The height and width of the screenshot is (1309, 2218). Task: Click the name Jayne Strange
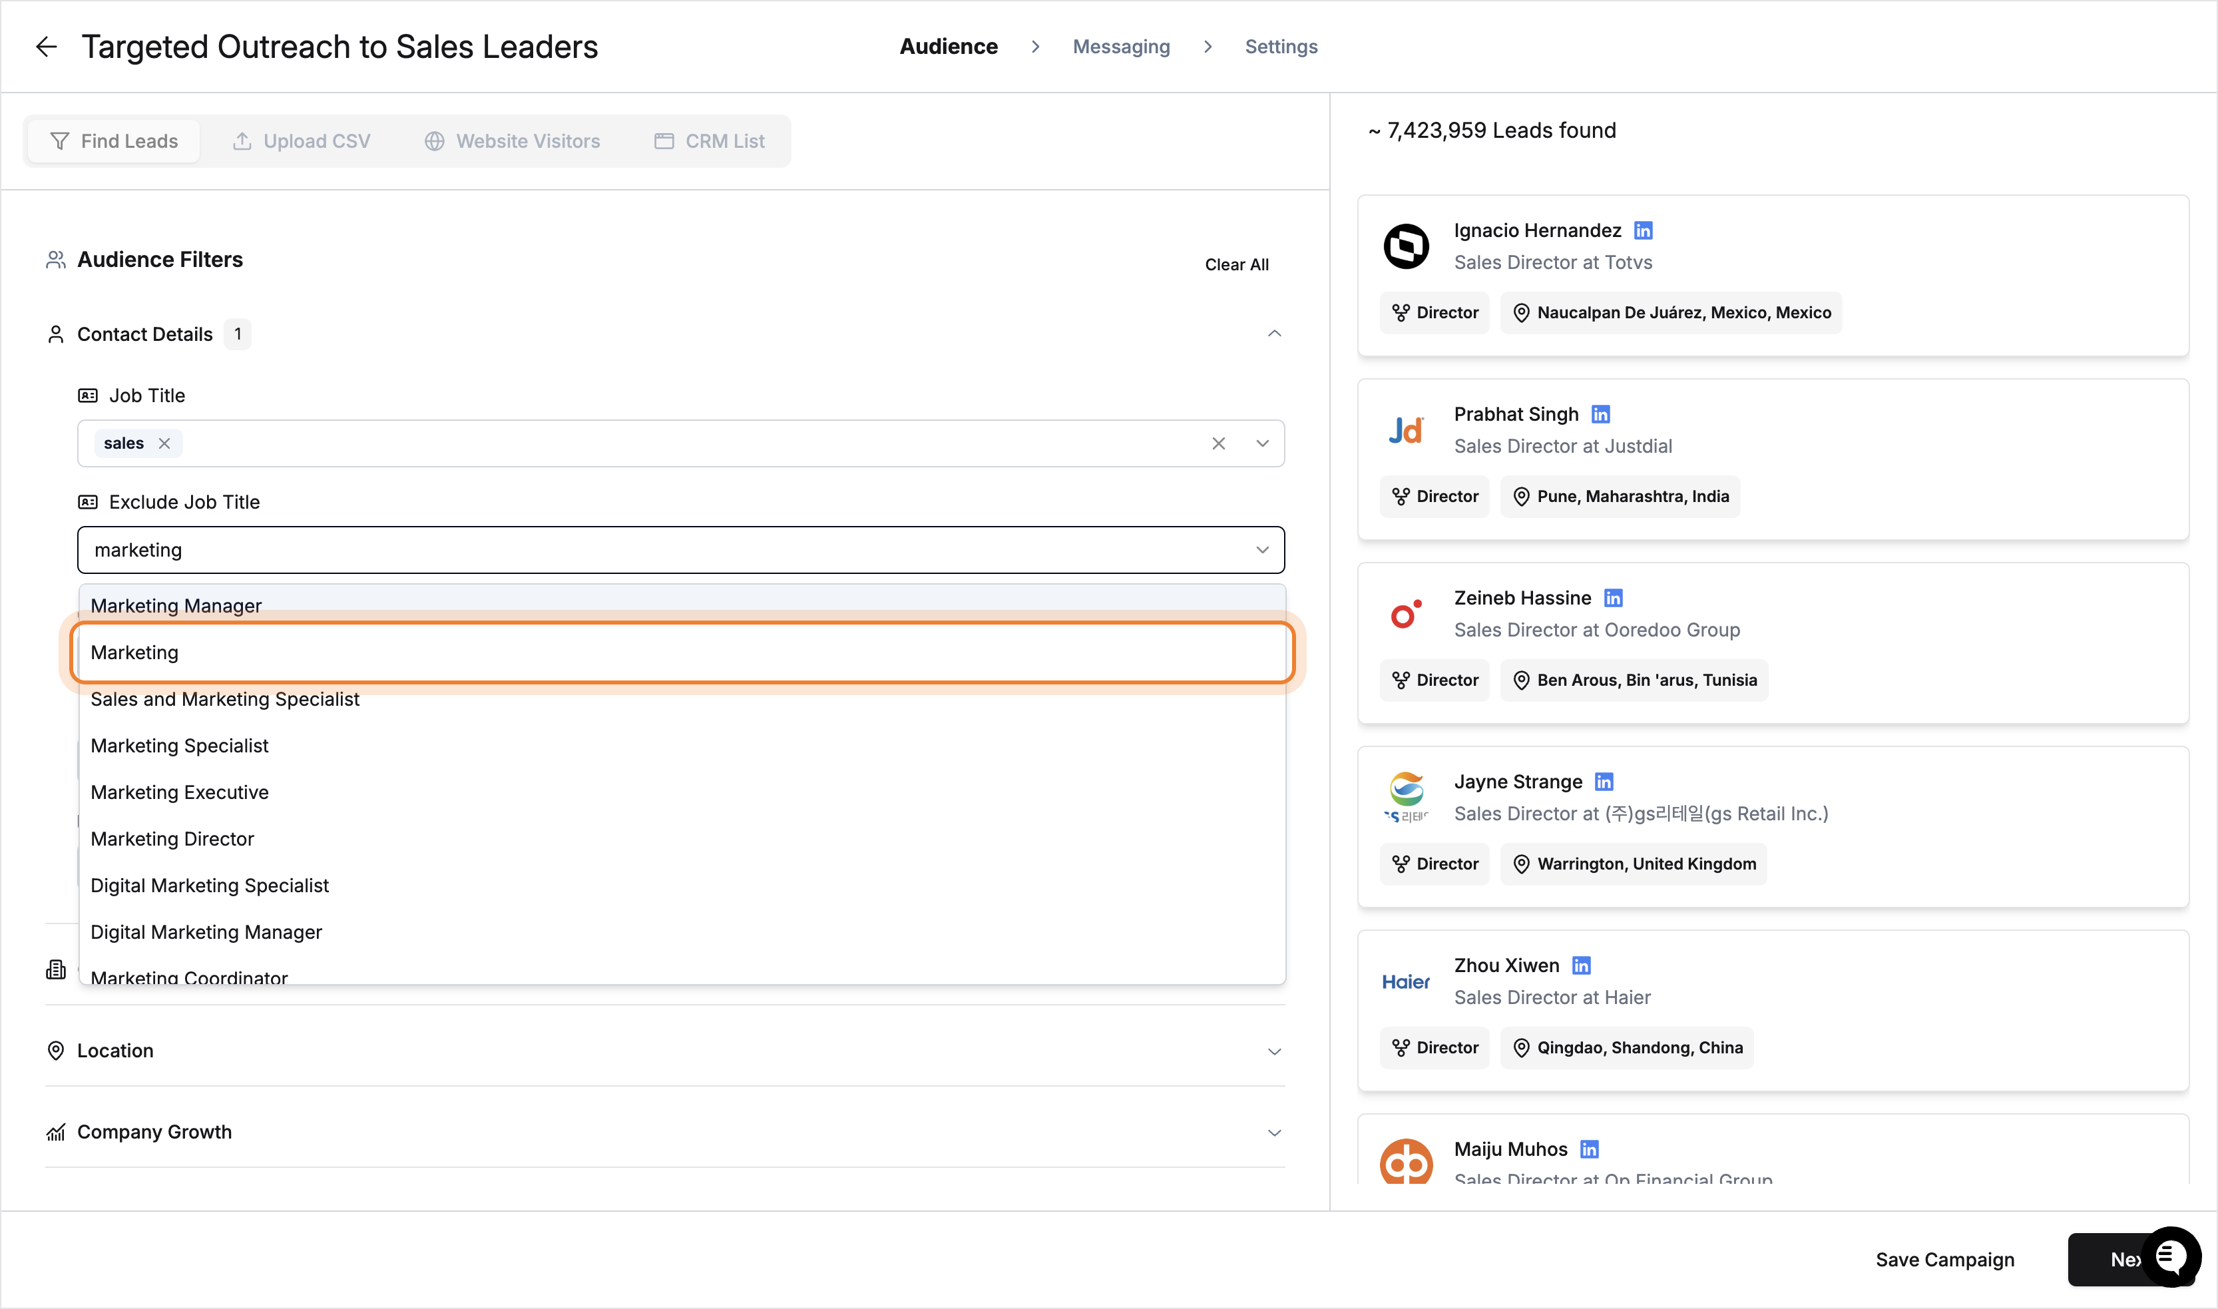pos(1518,782)
